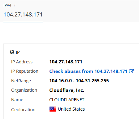The image size is (139, 119).
Task: Click the Cloudflare, Inc. organization value
Action: coord(67,90)
